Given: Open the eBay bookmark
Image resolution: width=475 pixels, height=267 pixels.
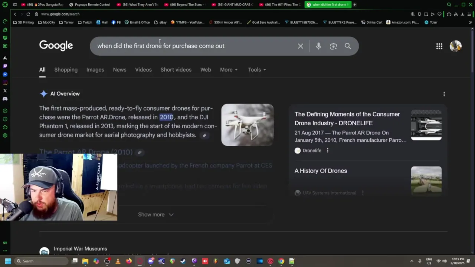Looking at the screenshot, I should pos(160,22).
